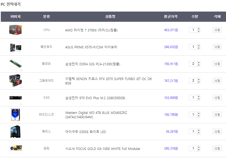Click the 그래픽카드 quantity input field

pos(193,81)
